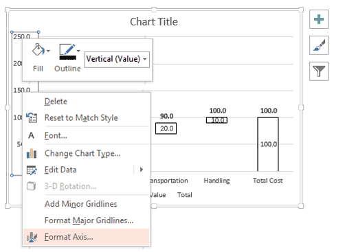Select the Handling category label
This screenshot has height=252, width=345.
tap(216, 181)
